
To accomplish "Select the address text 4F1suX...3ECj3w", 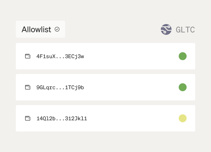I will 60,56.
